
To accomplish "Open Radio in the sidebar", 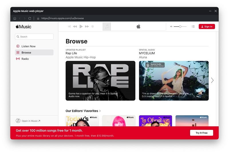I will click(x=34, y=59).
